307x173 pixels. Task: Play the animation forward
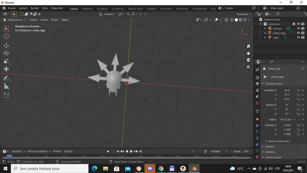tap(131, 151)
